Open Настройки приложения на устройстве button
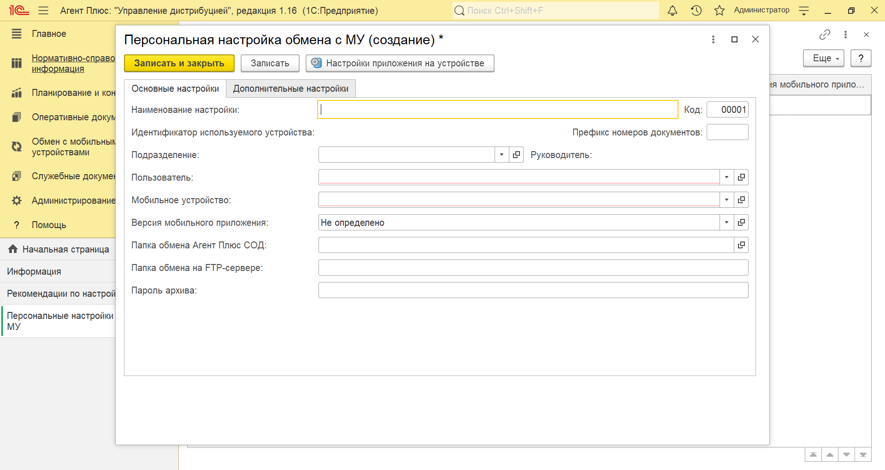Screen dimensions: 885x470 pyautogui.click(x=400, y=63)
